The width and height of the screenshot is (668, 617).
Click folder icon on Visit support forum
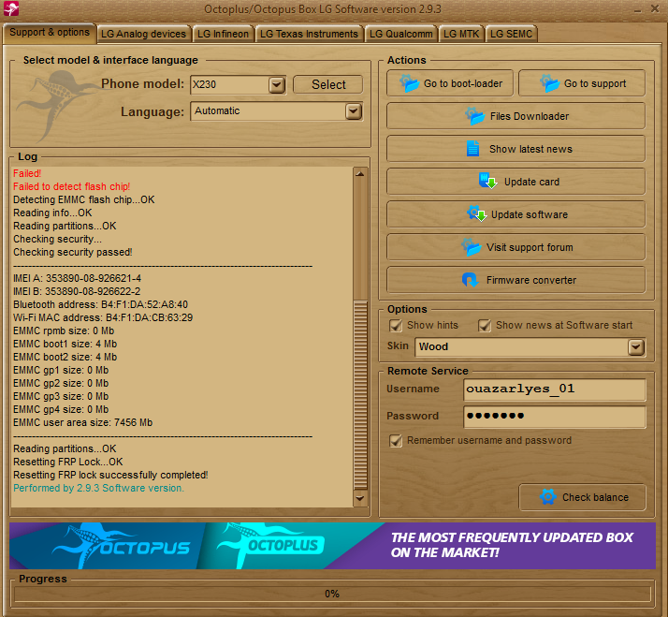(x=472, y=247)
